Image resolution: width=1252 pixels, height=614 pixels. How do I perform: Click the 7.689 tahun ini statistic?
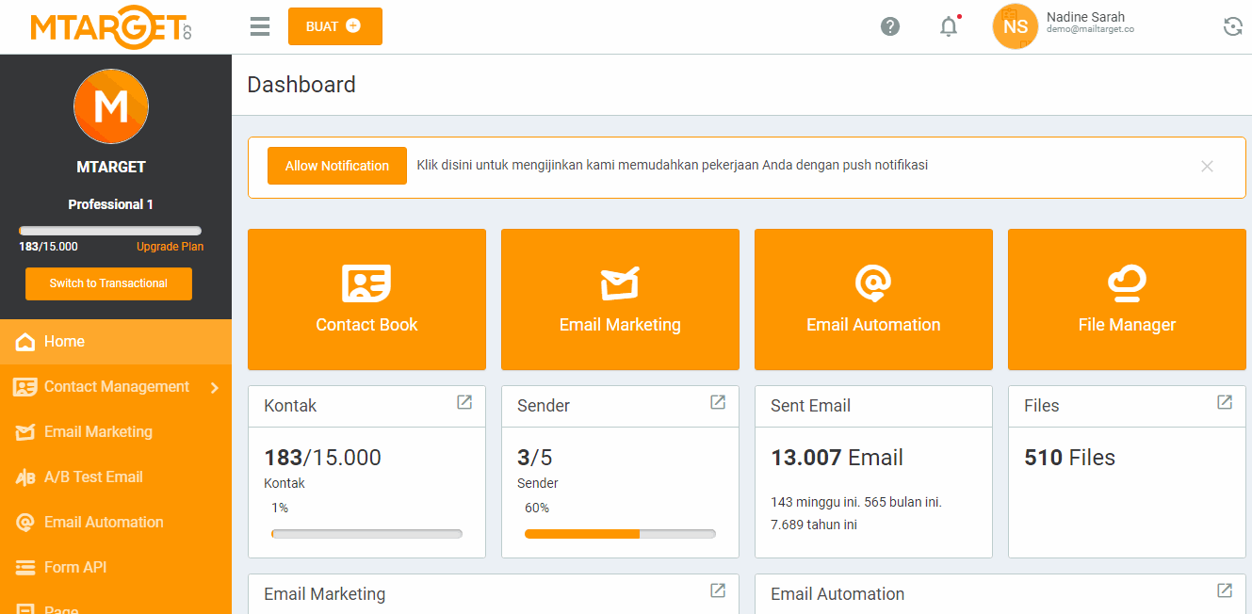(x=814, y=525)
